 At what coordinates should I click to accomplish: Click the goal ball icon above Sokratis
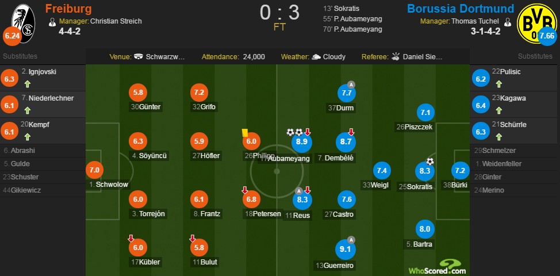pyautogui.click(x=430, y=162)
